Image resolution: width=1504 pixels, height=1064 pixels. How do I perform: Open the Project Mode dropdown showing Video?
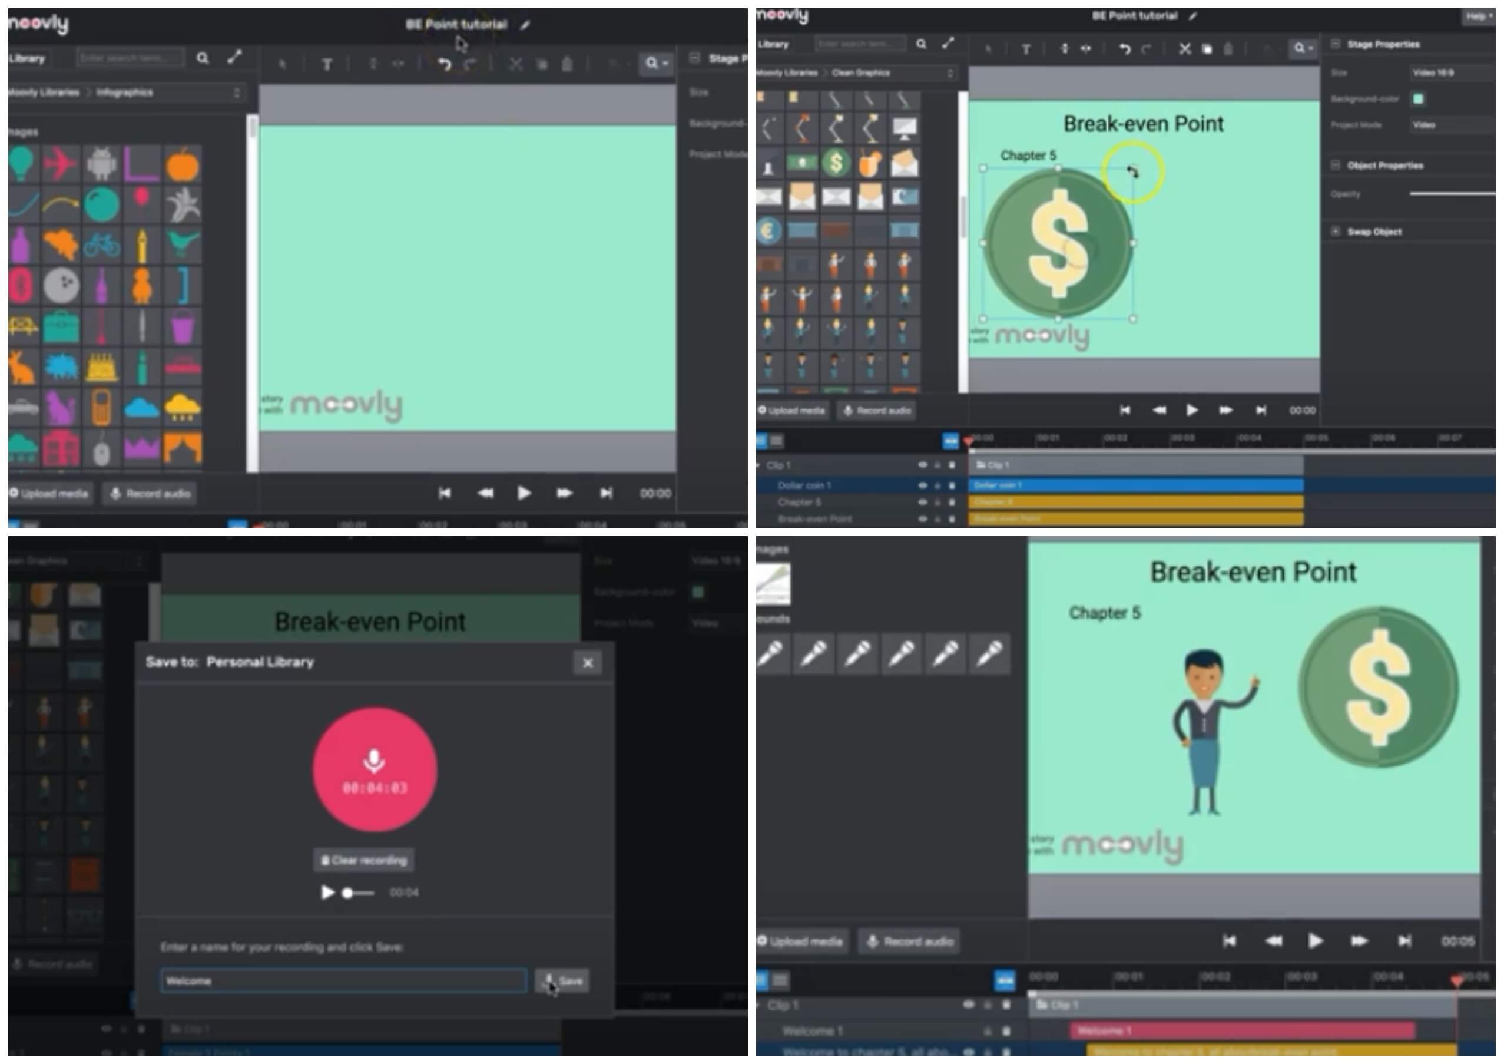click(x=1453, y=125)
